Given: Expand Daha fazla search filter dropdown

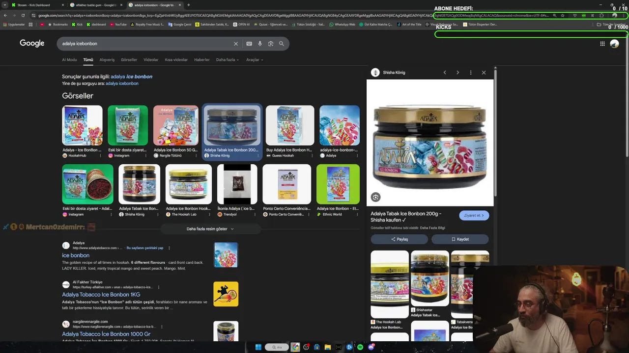Looking at the screenshot, I should click(227, 60).
